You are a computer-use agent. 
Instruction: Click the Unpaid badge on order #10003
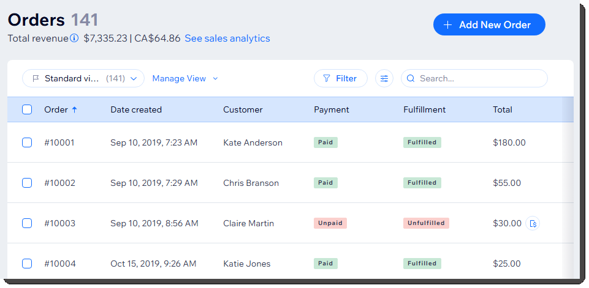click(330, 223)
